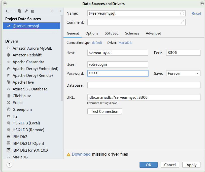Click the make global arrow icon
This screenshot has height=172, width=205.
point(33,11)
